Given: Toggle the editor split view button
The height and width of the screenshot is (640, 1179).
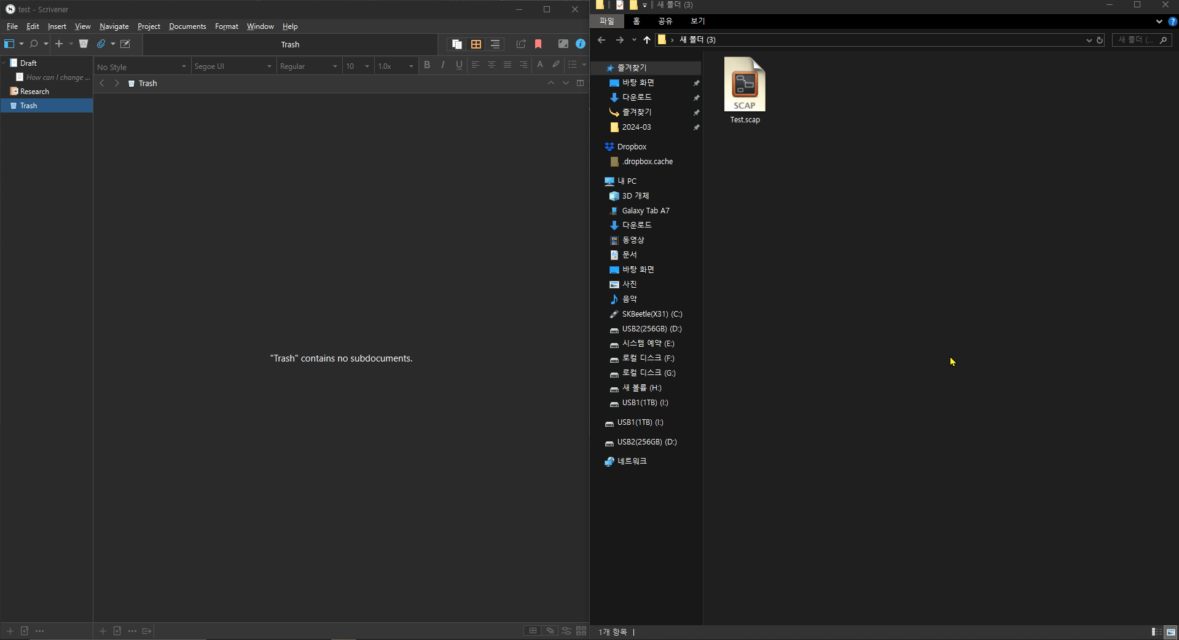Looking at the screenshot, I should tap(580, 83).
